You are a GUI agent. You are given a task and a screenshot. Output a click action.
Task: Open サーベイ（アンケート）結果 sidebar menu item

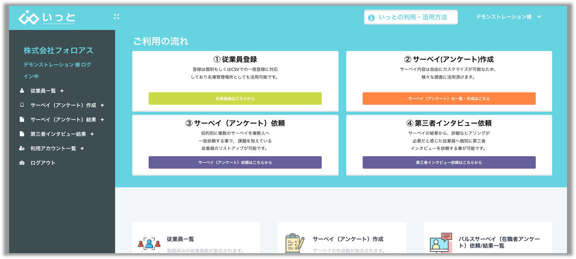pyautogui.click(x=63, y=120)
